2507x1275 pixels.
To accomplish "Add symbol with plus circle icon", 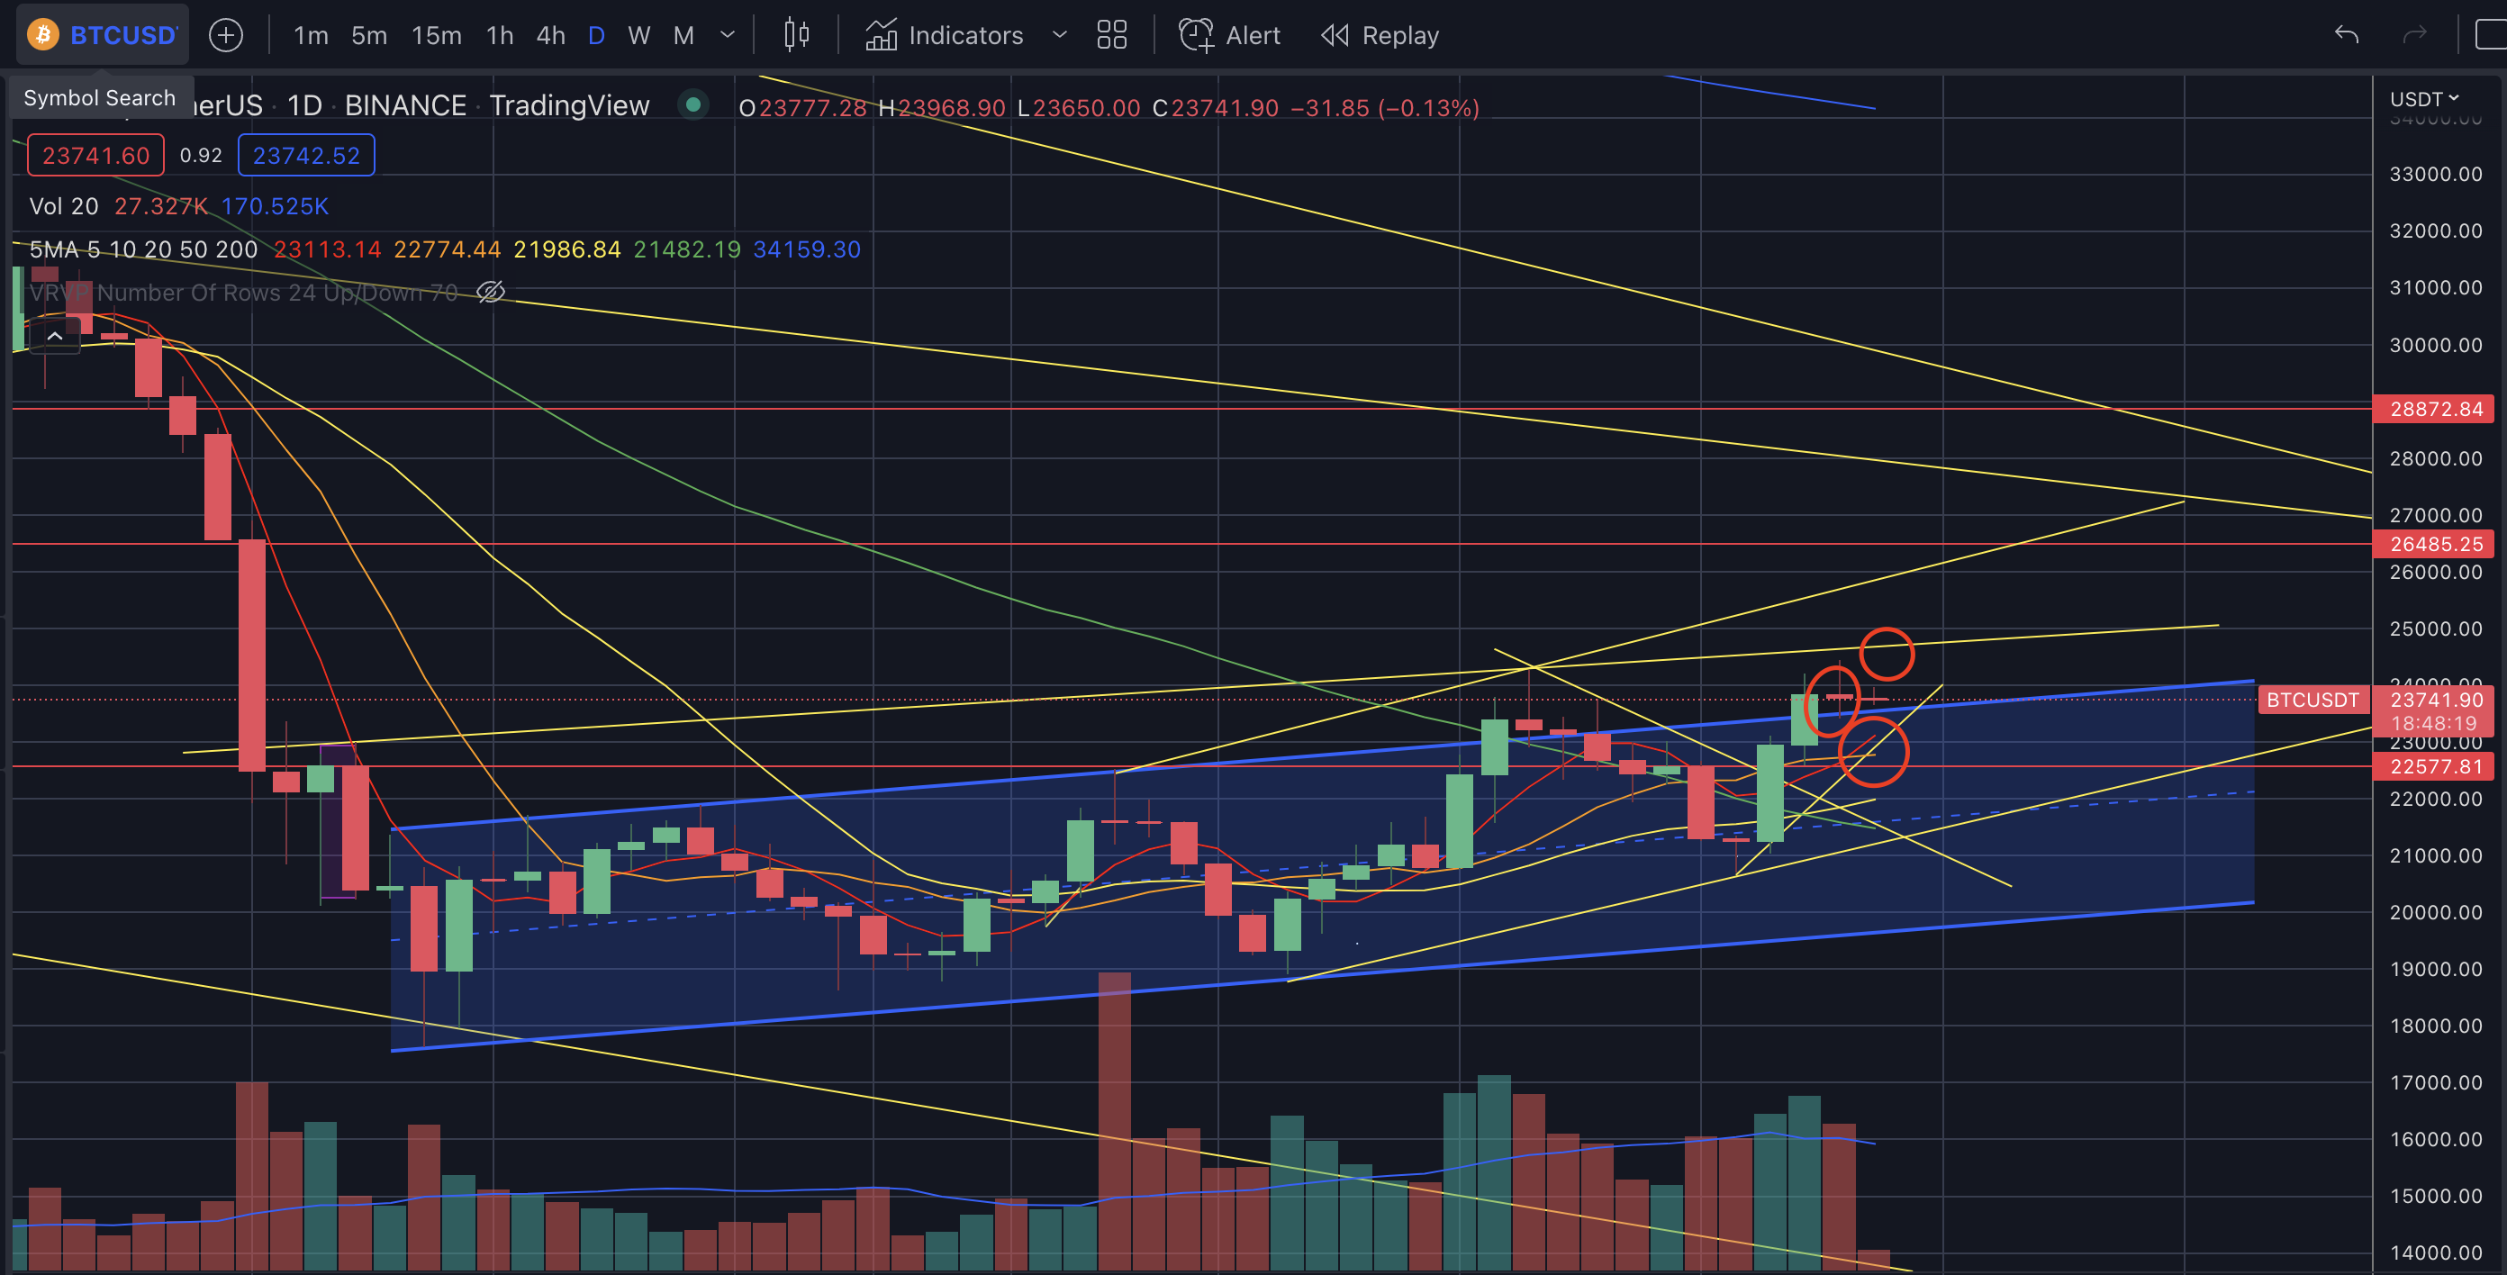I will [x=226, y=35].
